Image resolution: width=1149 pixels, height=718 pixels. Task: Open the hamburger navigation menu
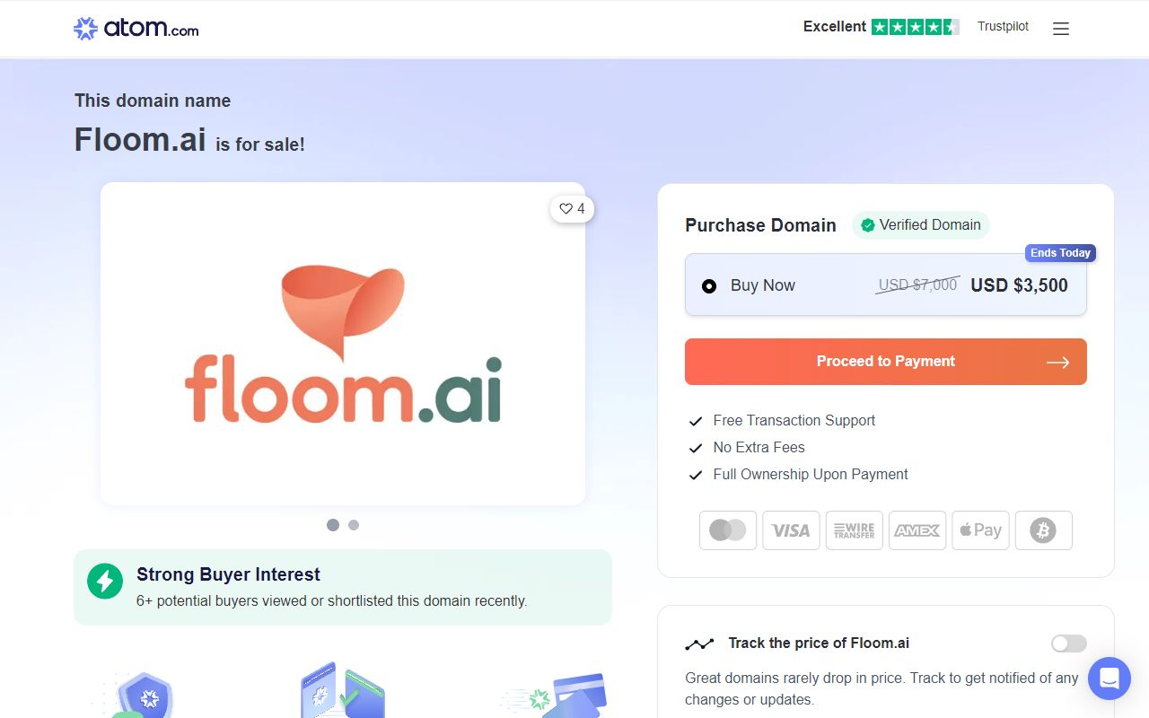(1060, 28)
